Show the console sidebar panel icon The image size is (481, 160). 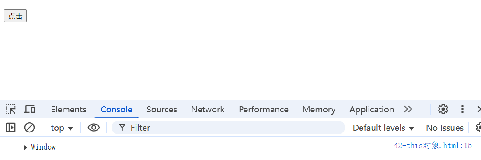pos(11,128)
